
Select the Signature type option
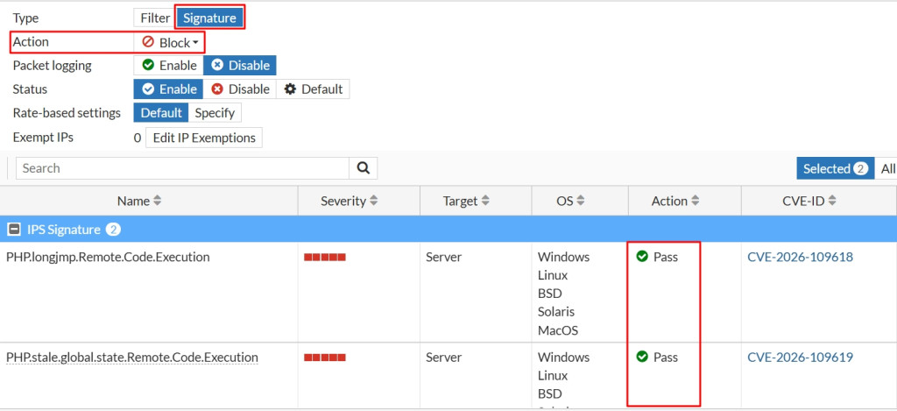tap(209, 18)
